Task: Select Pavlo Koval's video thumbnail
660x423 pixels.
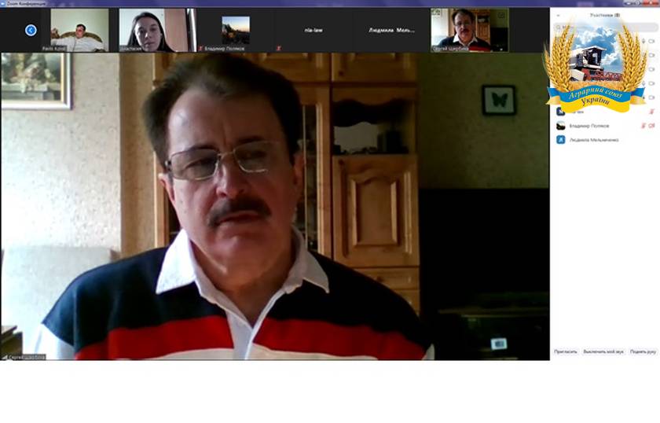Action: coord(79,30)
